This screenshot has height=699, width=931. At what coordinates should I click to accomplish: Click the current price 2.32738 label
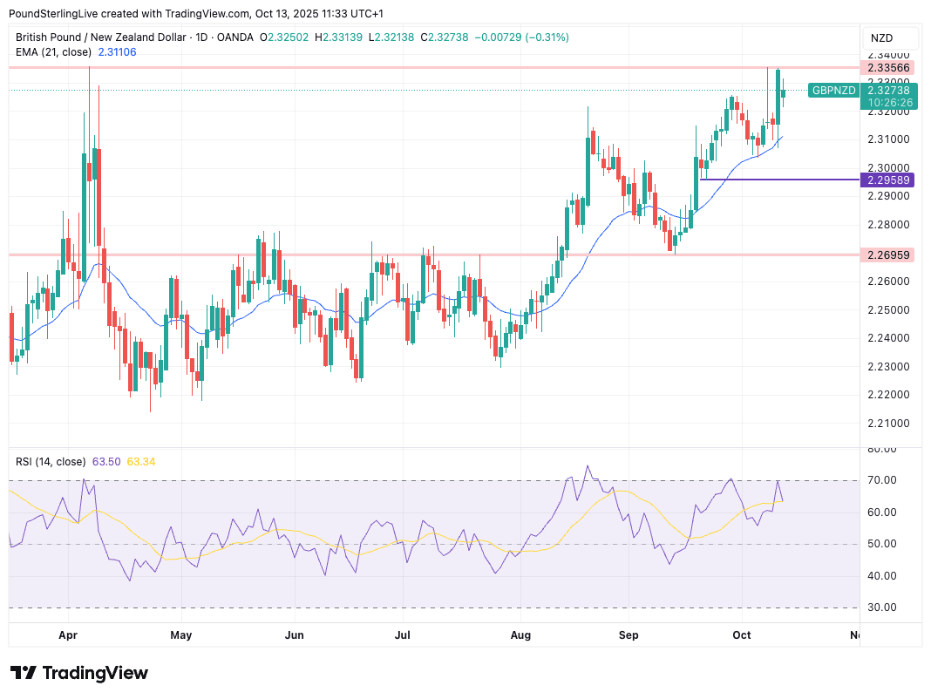click(x=889, y=90)
